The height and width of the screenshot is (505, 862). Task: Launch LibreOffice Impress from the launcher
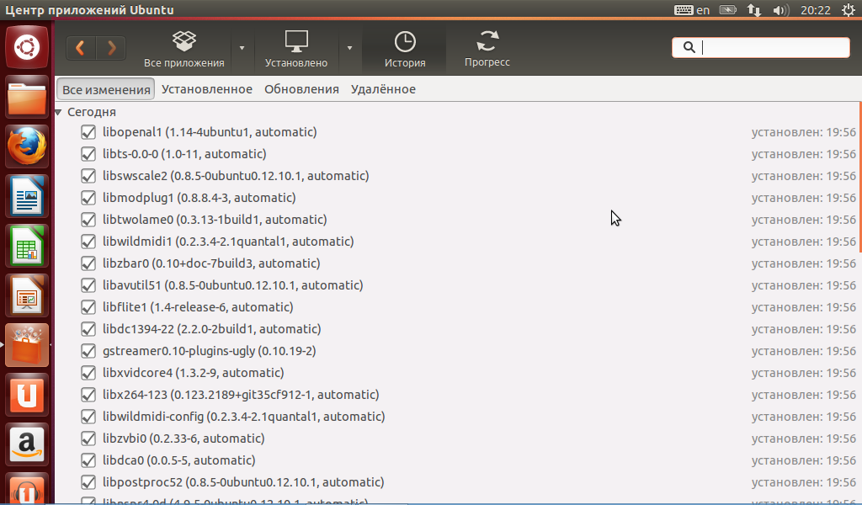coord(27,295)
